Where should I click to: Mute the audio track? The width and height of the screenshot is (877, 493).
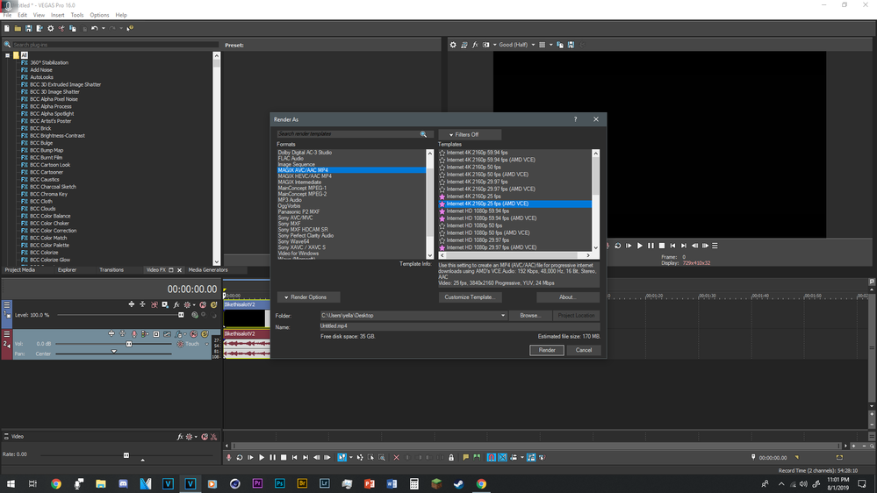coord(193,334)
